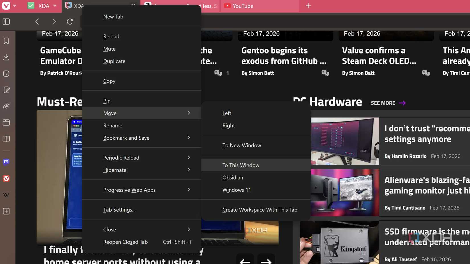Reload the current page icon

[70, 22]
